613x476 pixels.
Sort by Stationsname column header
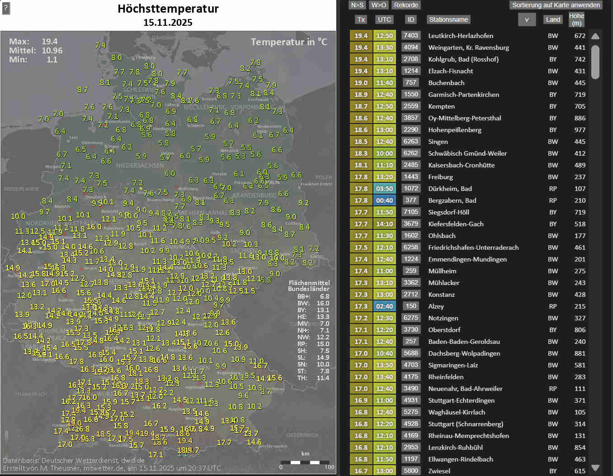coord(448,19)
